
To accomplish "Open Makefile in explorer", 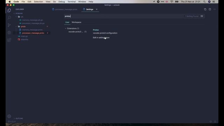I will (x=24, y=40).
